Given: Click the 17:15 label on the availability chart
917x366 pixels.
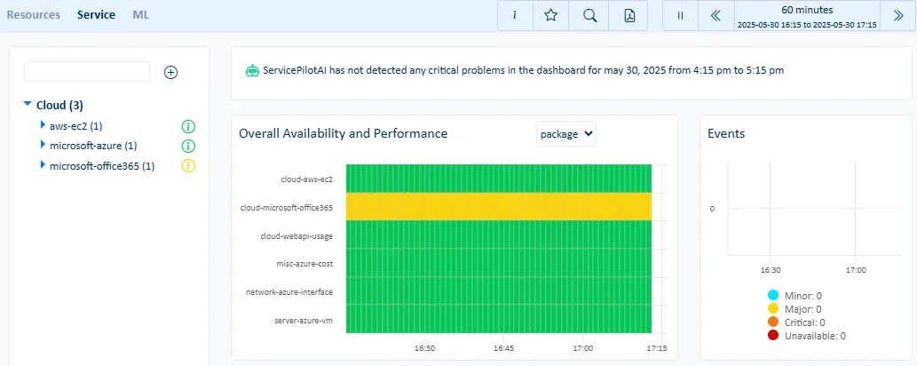Looking at the screenshot, I should tap(657, 348).
